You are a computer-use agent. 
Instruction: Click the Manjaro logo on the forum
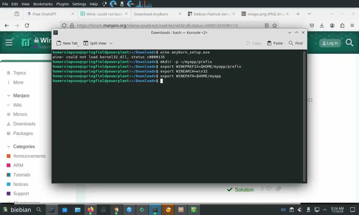coord(26,43)
